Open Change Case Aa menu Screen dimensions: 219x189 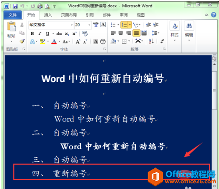pos(66,42)
